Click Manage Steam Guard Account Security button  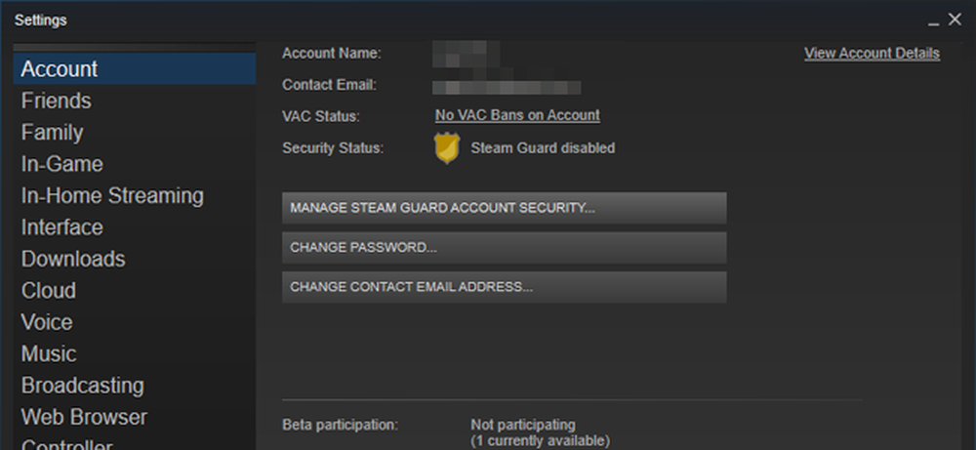tap(505, 208)
